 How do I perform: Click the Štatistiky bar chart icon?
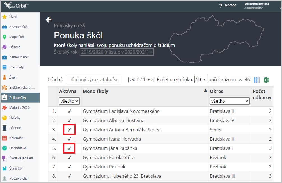coord(4,168)
